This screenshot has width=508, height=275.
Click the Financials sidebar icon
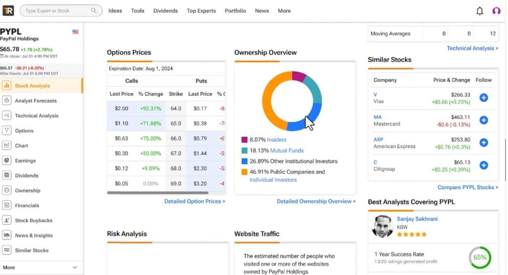pos(6,206)
